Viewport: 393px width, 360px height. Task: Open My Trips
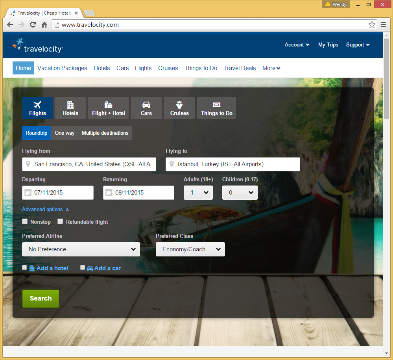coord(328,45)
